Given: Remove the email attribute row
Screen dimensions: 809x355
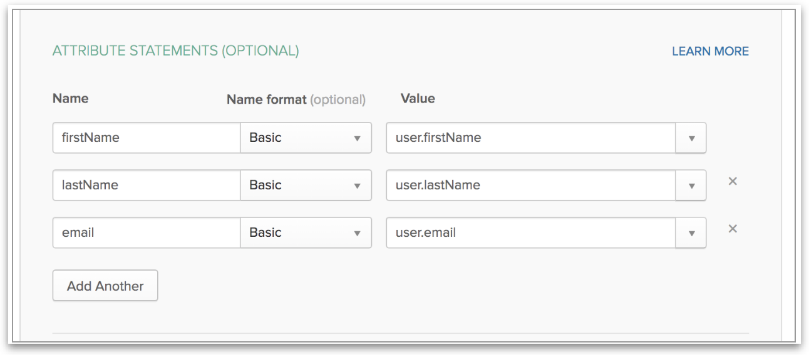Looking at the screenshot, I should [733, 229].
